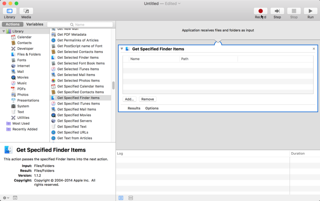320x201 pixels.
Task: Remove the Get Specified Finder Items action
Action: click(314, 49)
